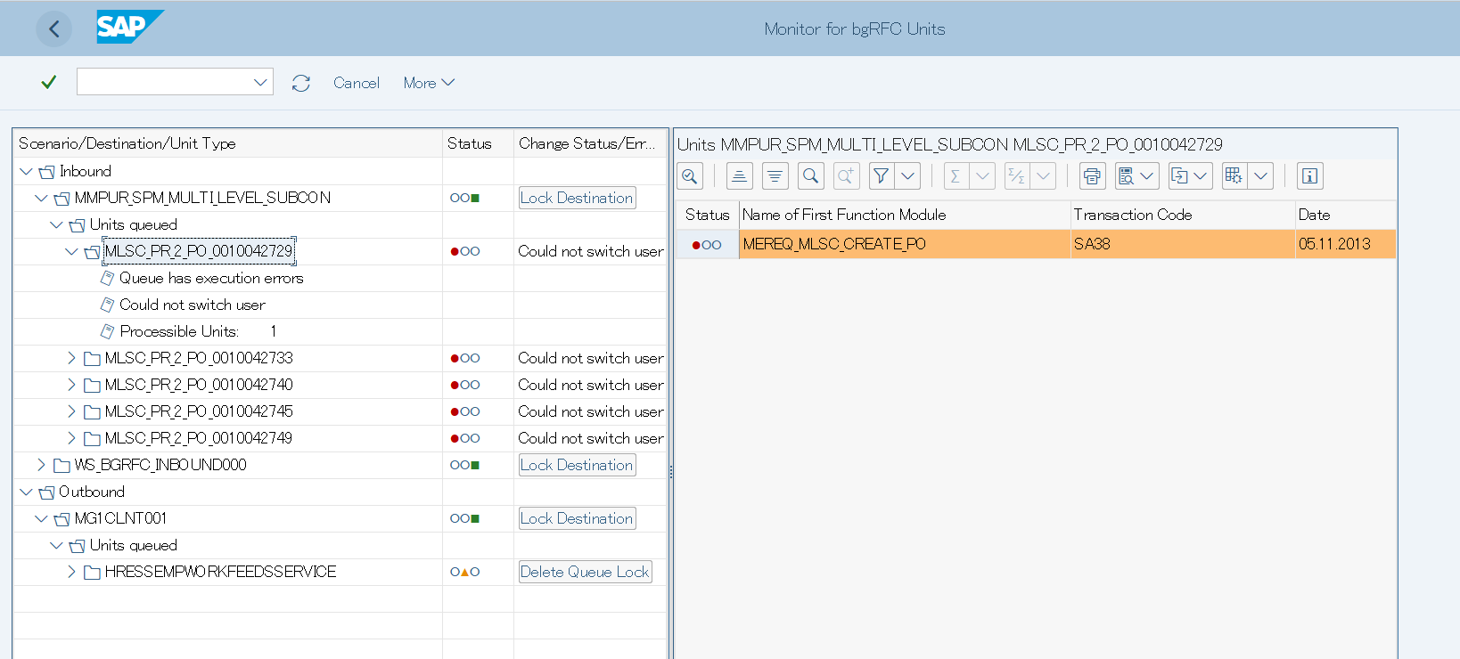
Task: Click the Details magnifier icon in units toolbar
Action: pyautogui.click(x=690, y=176)
